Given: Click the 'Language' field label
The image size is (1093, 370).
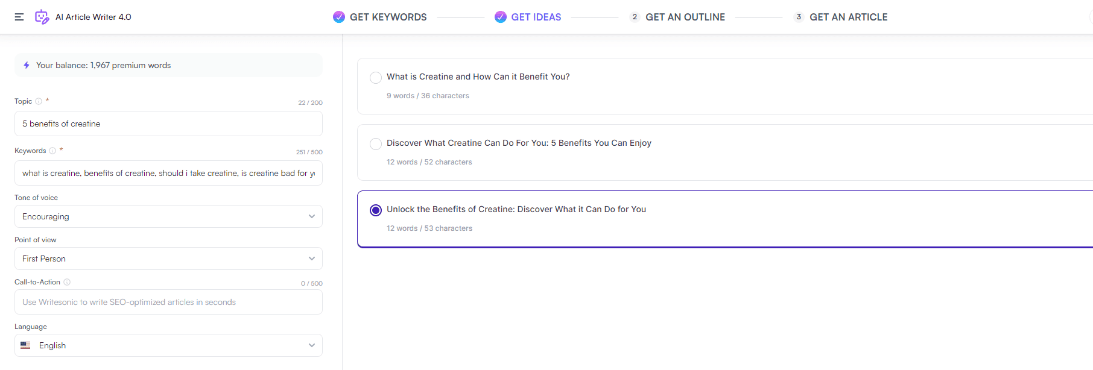Looking at the screenshot, I should 31,327.
